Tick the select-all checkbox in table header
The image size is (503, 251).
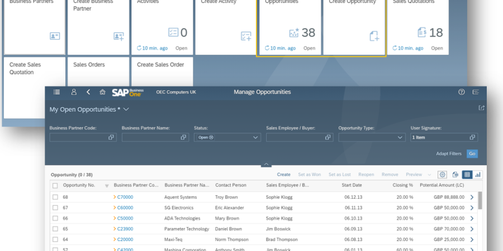click(x=55, y=186)
